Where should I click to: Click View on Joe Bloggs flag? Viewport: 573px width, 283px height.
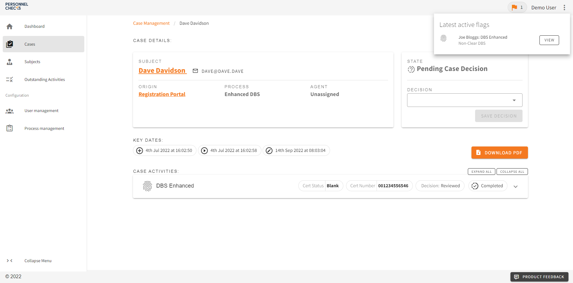click(549, 40)
